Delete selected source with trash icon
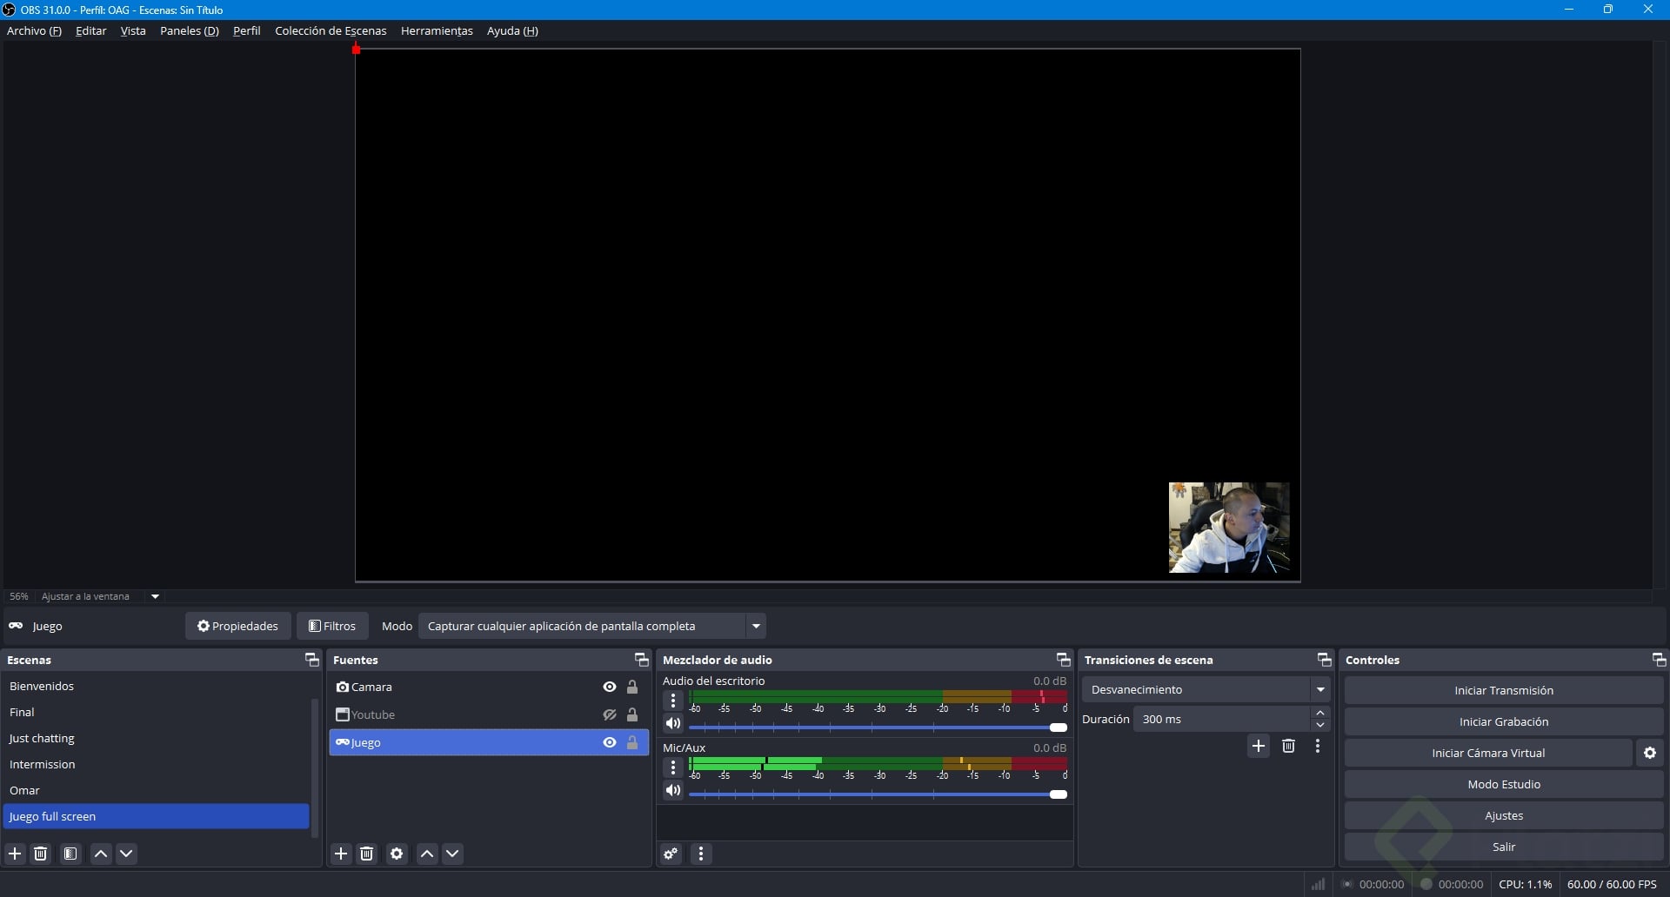1670x897 pixels. (367, 854)
